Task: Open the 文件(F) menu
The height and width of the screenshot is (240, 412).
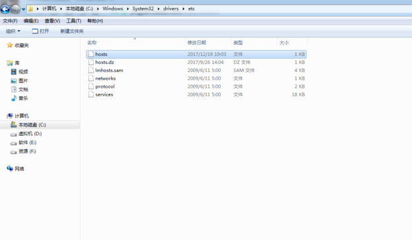Action: point(10,20)
